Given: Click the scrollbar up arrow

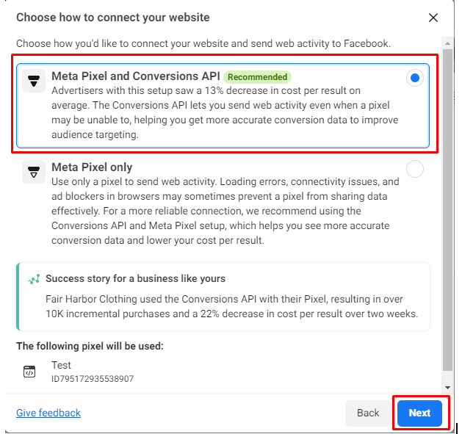Looking at the screenshot, I should pos(447,43).
